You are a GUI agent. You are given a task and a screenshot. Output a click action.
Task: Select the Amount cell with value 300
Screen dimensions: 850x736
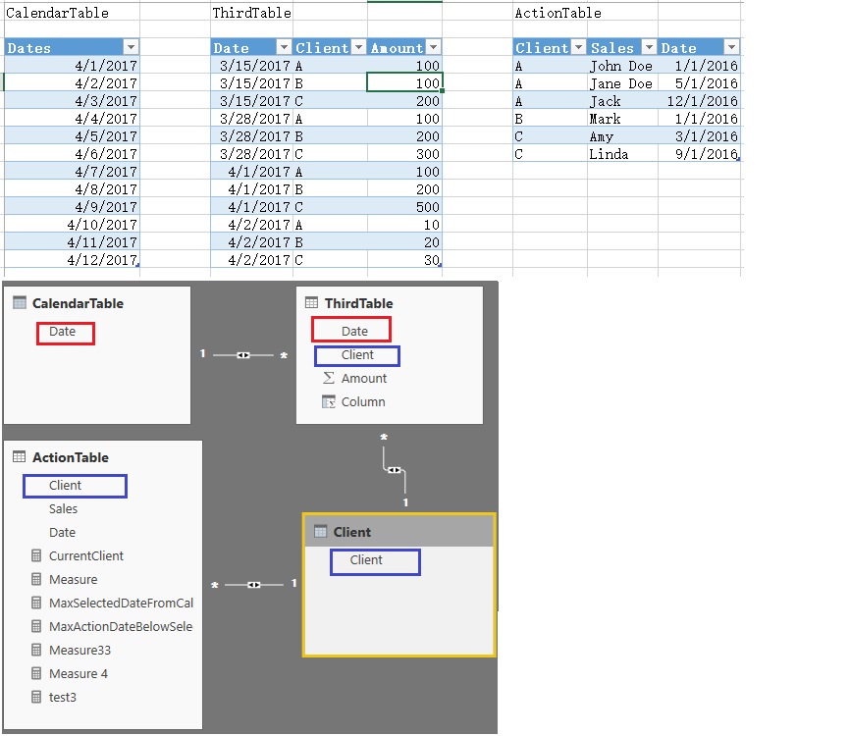click(404, 153)
